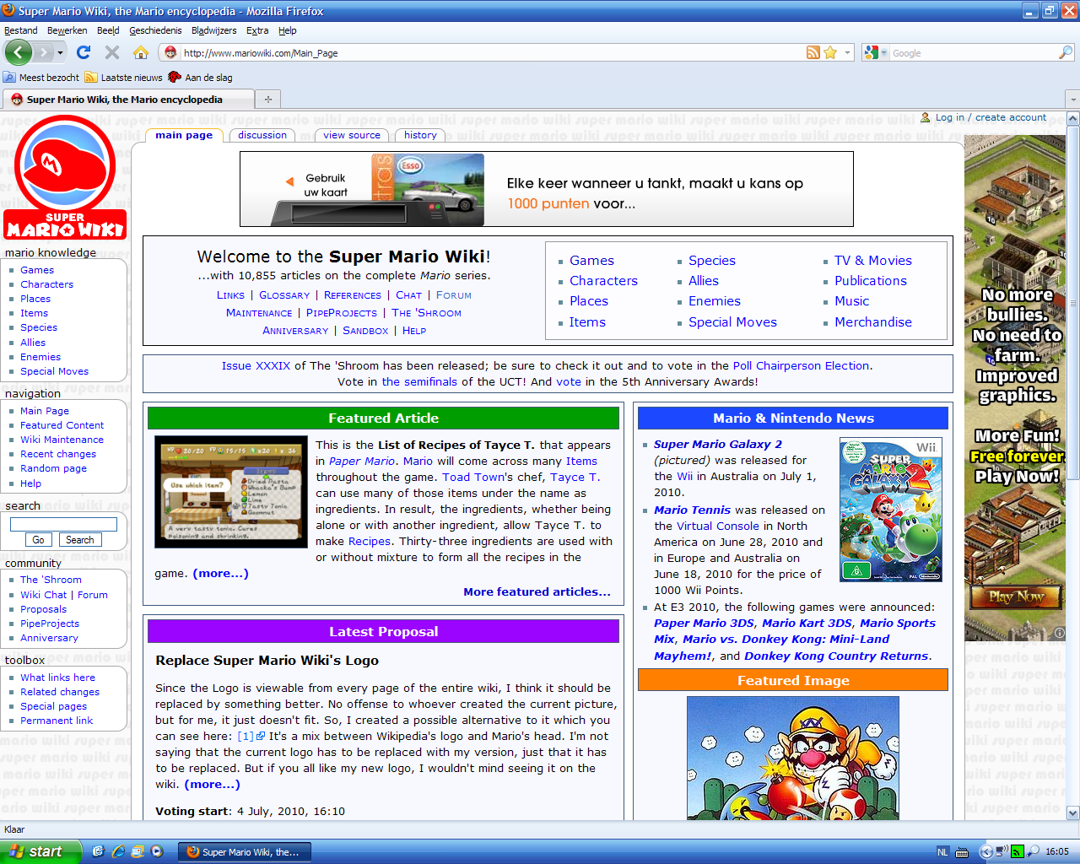The height and width of the screenshot is (864, 1080).
Task: Click the RSS feed icon in address bar
Action: 813,52
